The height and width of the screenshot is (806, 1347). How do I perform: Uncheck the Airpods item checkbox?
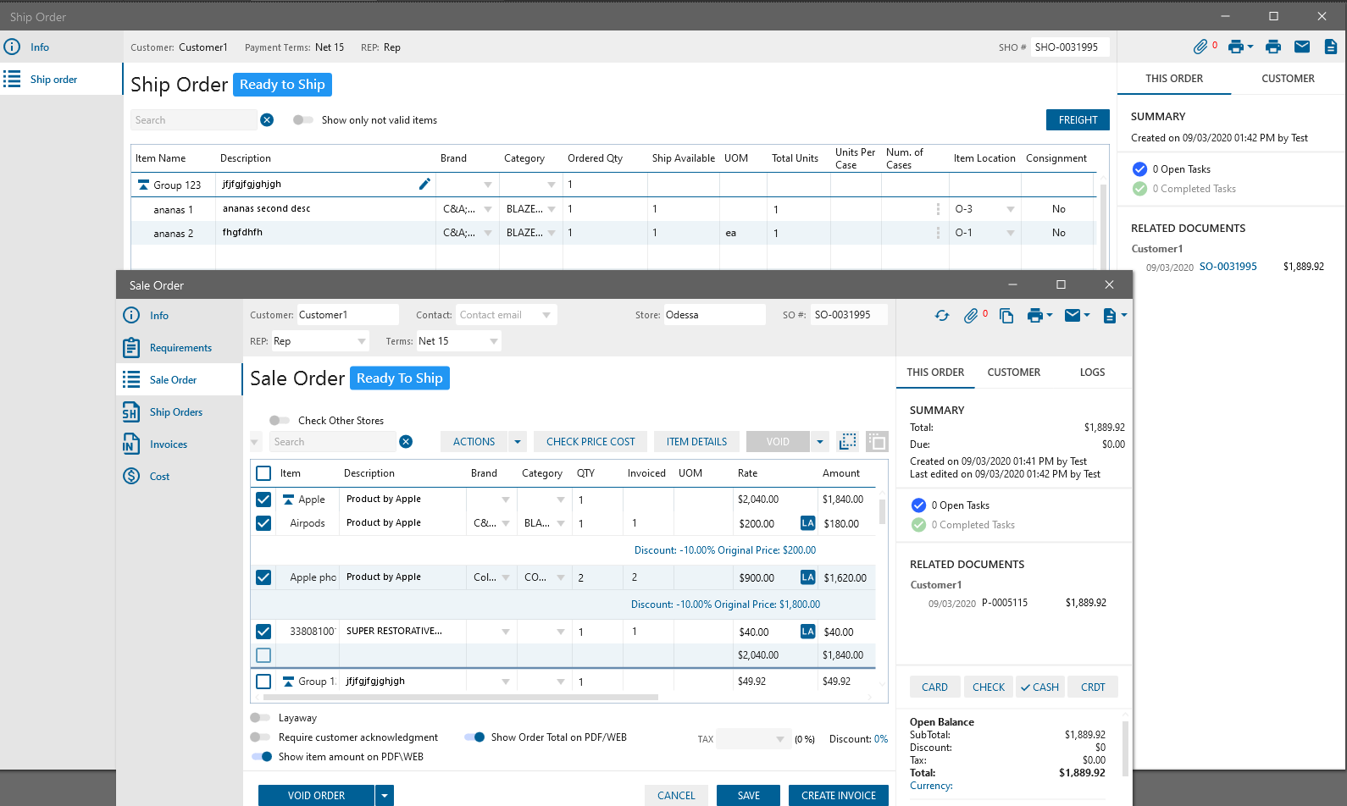click(263, 523)
